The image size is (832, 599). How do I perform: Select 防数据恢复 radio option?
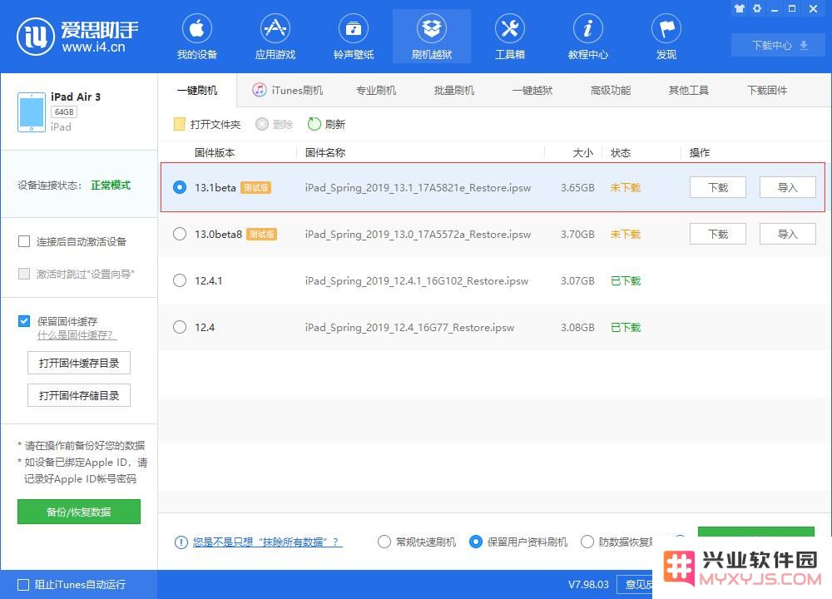tap(587, 542)
